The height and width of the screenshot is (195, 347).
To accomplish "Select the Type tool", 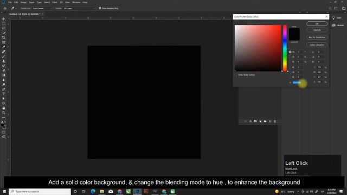I will (x=4, y=94).
